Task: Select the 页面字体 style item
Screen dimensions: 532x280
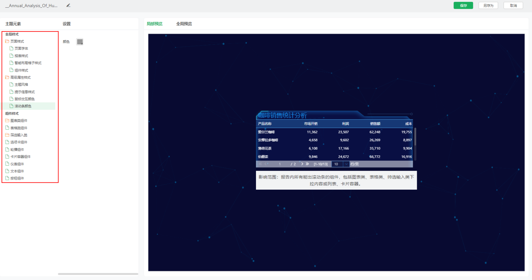Action: tap(21, 48)
